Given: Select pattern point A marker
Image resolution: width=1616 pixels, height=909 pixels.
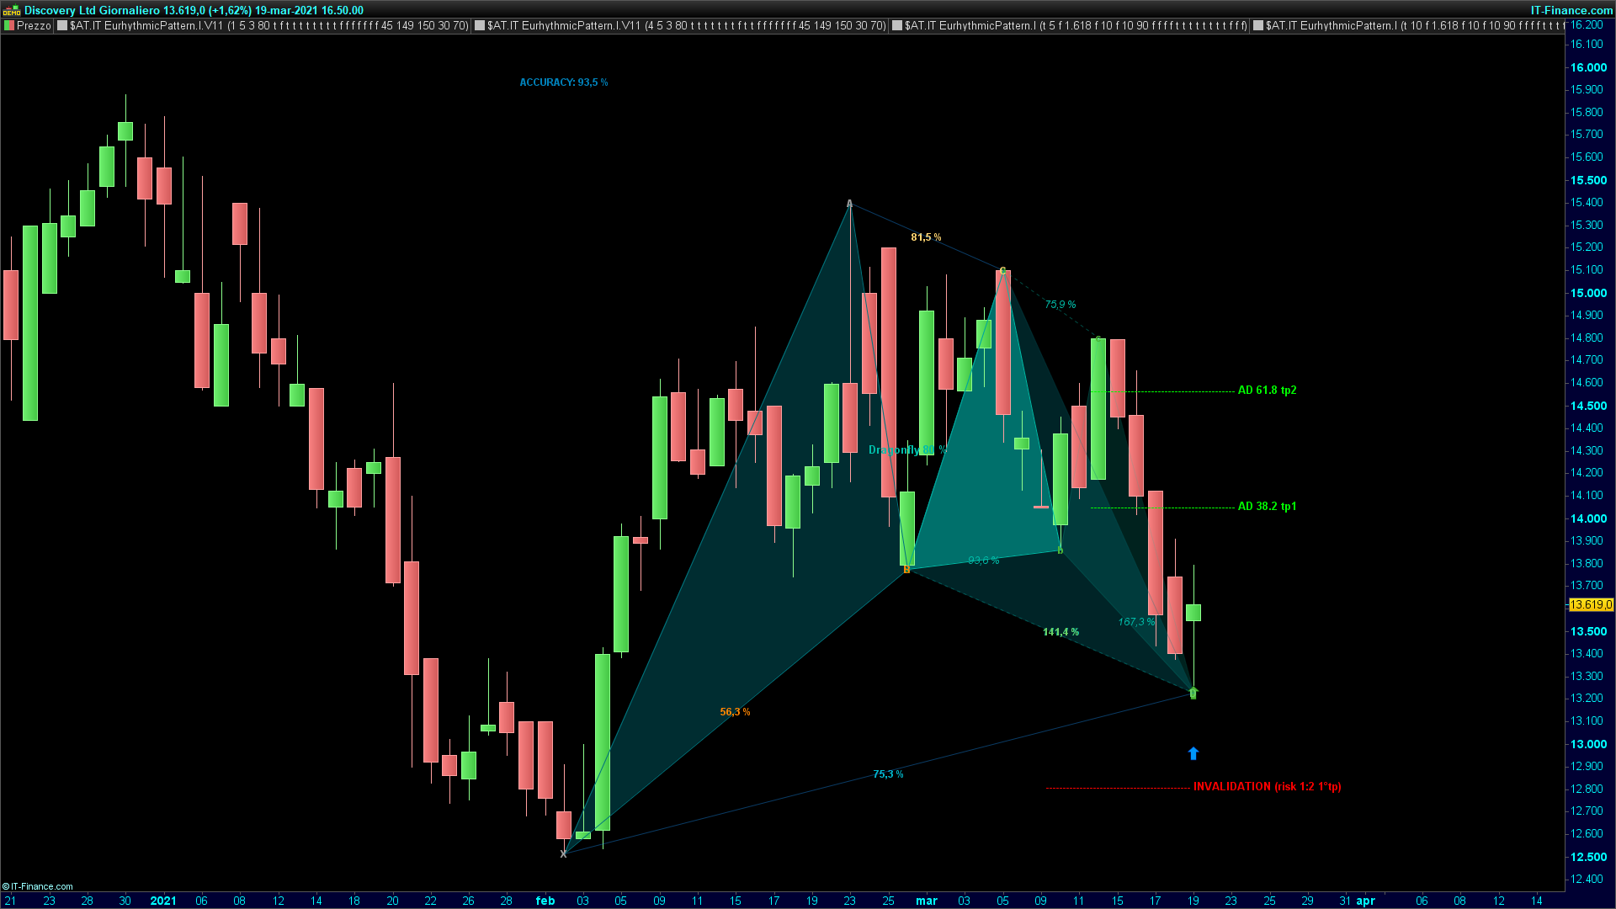Looking at the screenshot, I should coord(849,204).
